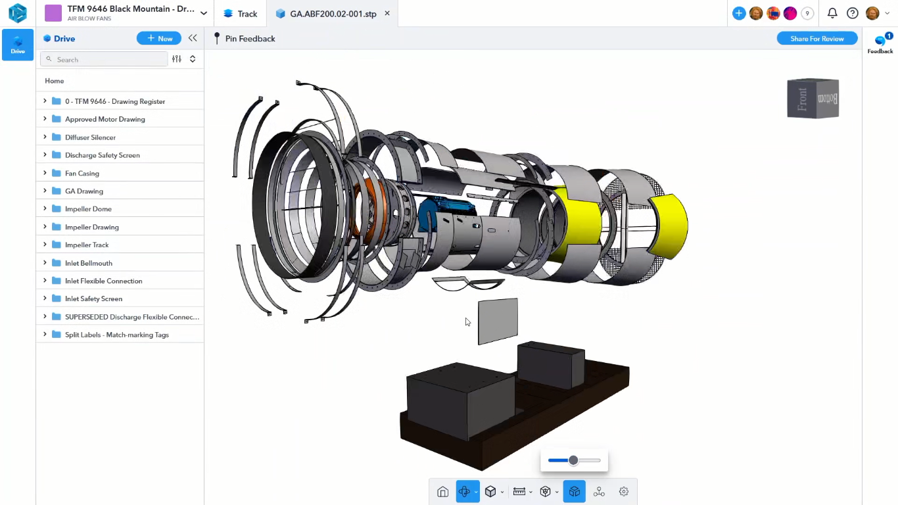Click the second collaborator avatar with blue patch
Image resolution: width=898 pixels, height=505 pixels.
click(x=773, y=13)
